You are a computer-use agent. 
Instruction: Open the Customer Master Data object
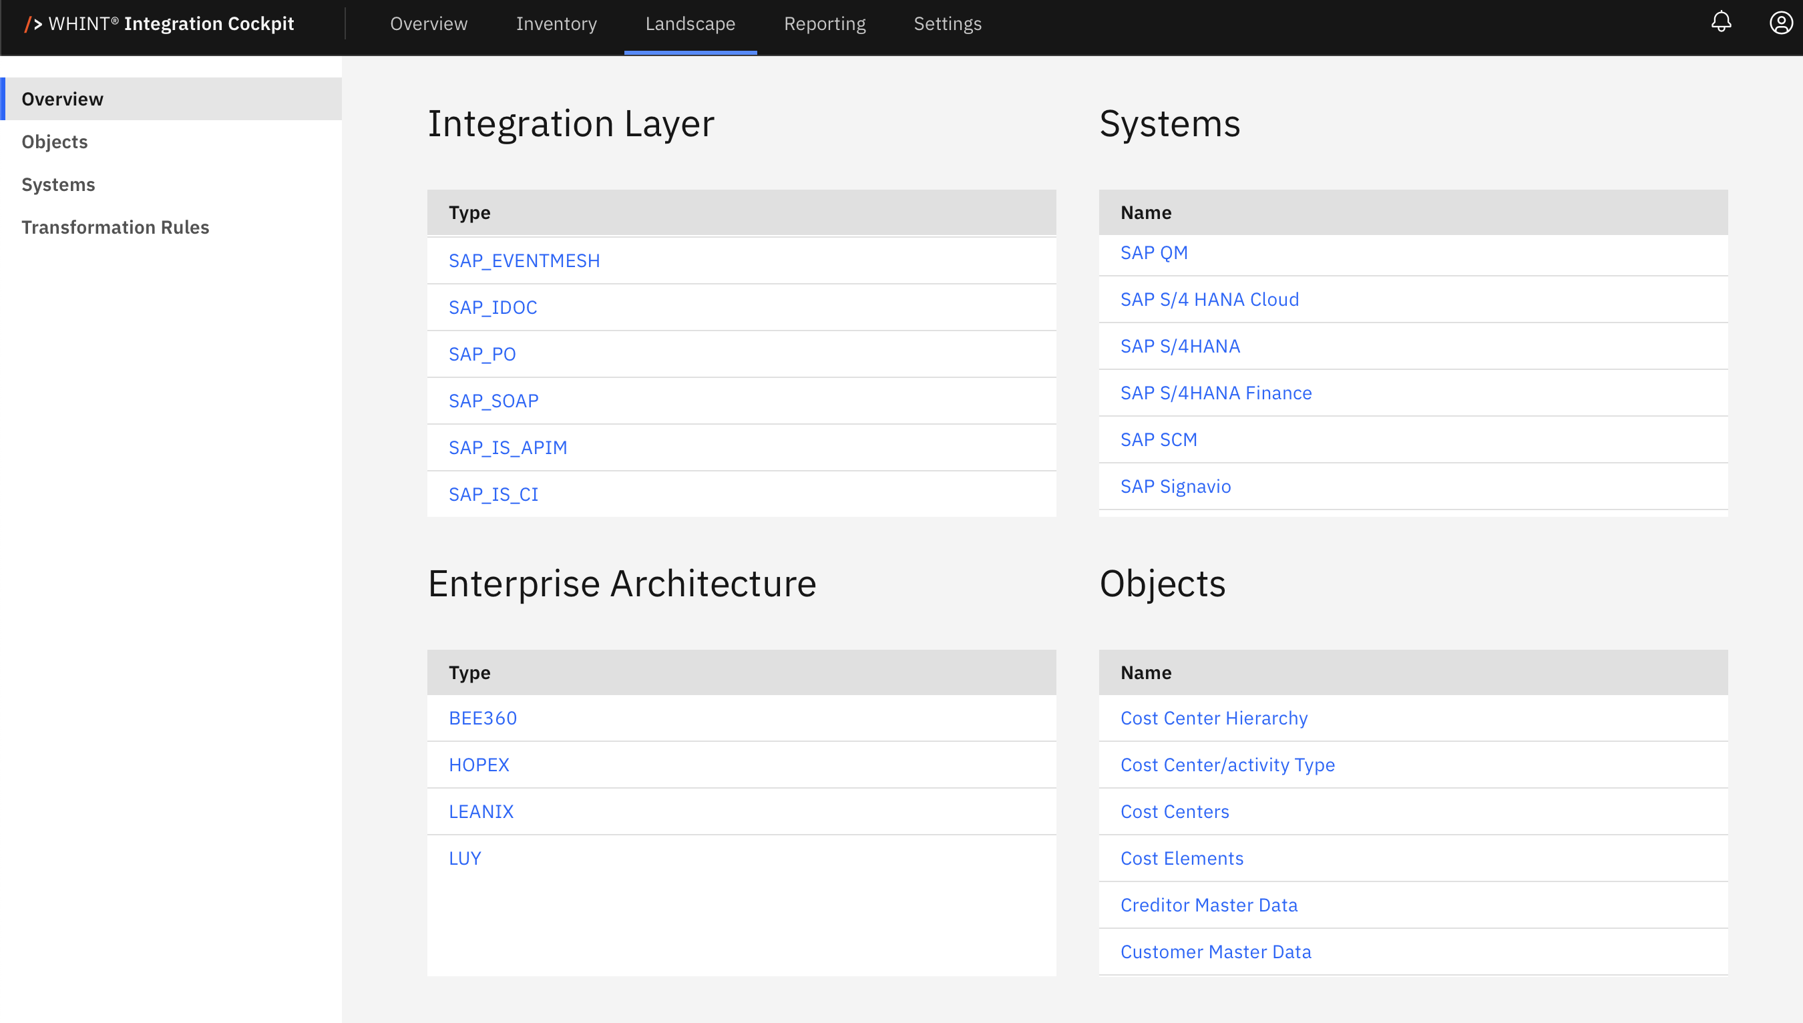(1215, 952)
